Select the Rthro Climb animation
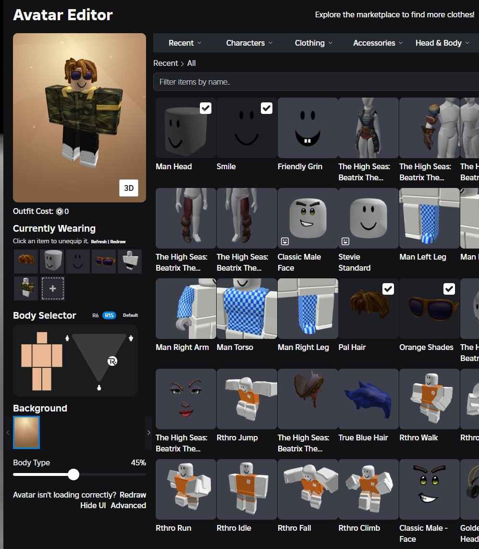 (x=368, y=489)
